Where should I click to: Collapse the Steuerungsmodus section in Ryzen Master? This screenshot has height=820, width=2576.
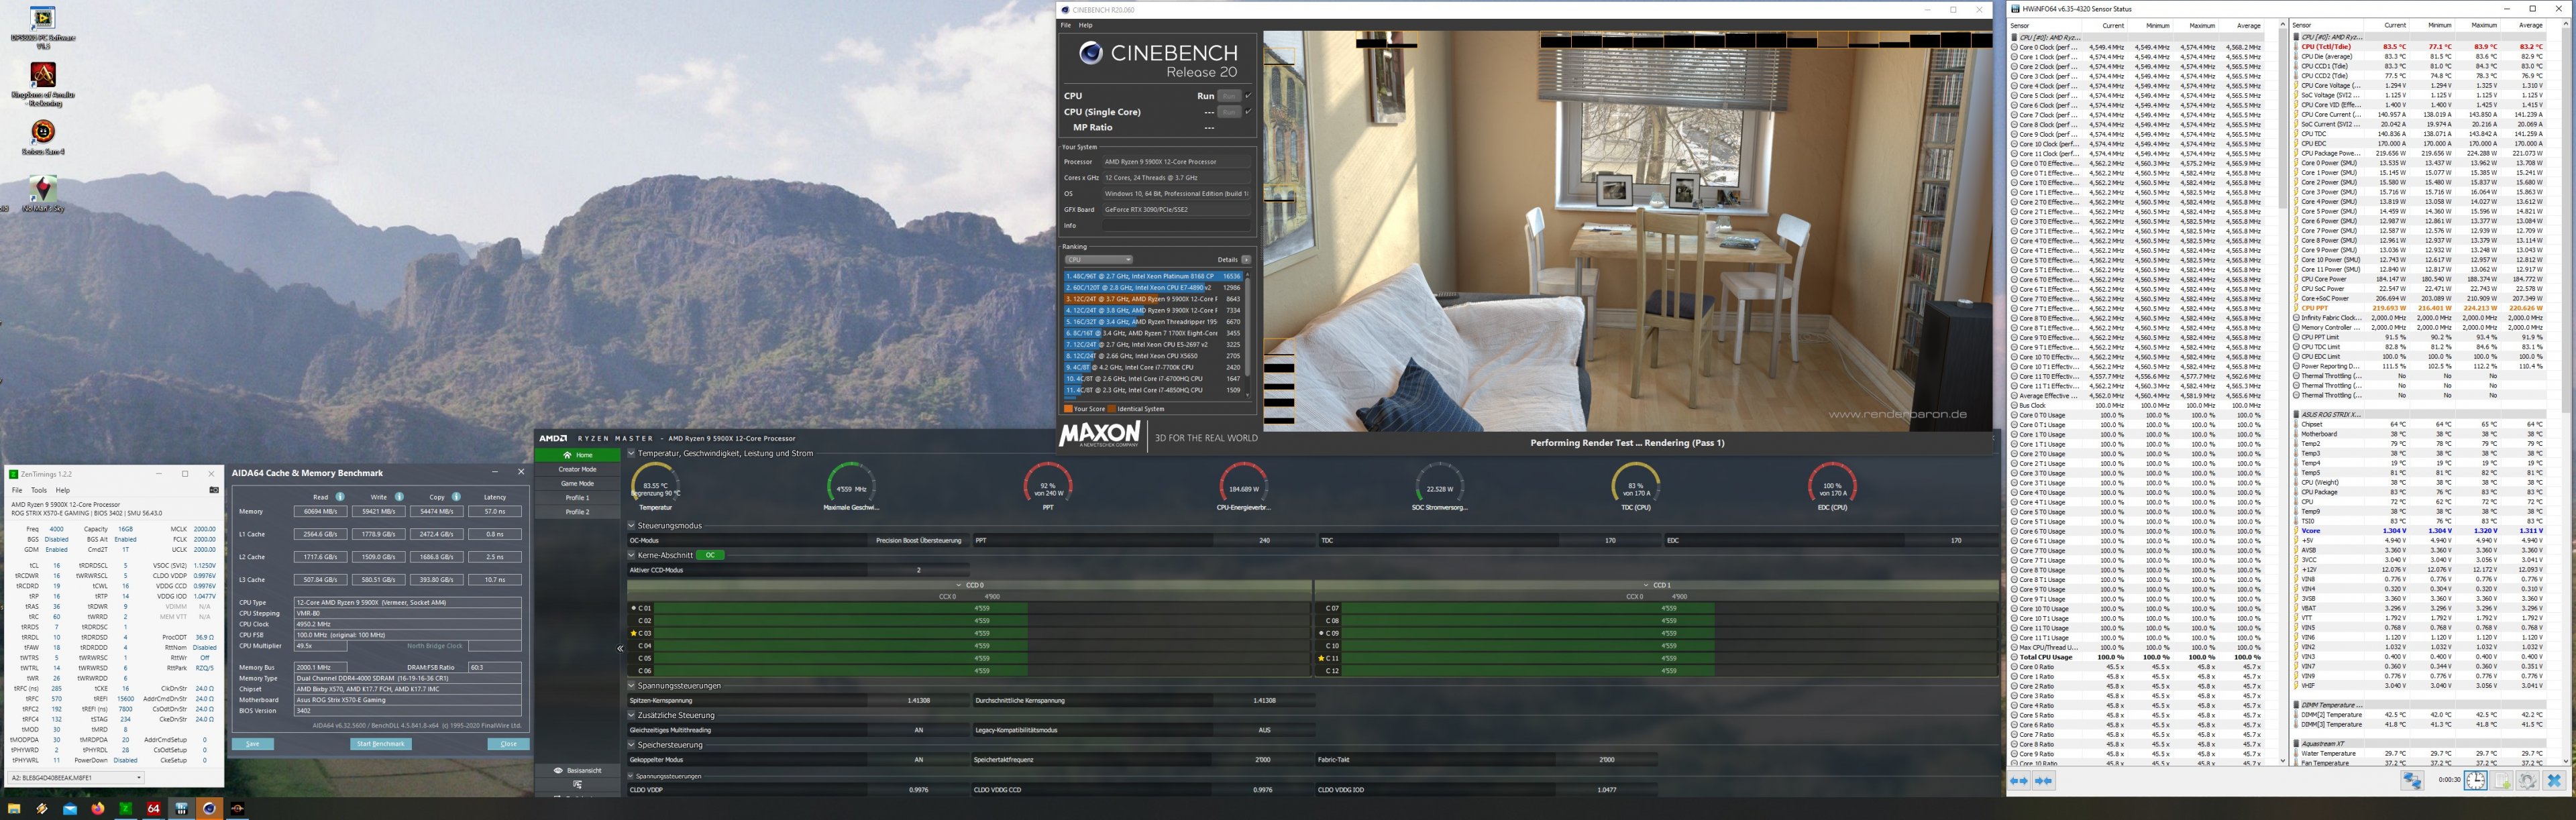coord(632,525)
